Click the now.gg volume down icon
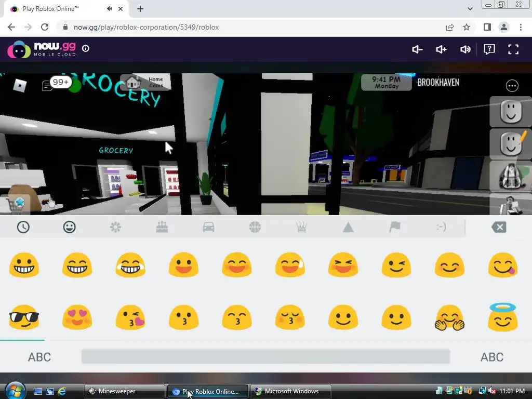Screen dimensions: 532x399 click(x=417, y=49)
